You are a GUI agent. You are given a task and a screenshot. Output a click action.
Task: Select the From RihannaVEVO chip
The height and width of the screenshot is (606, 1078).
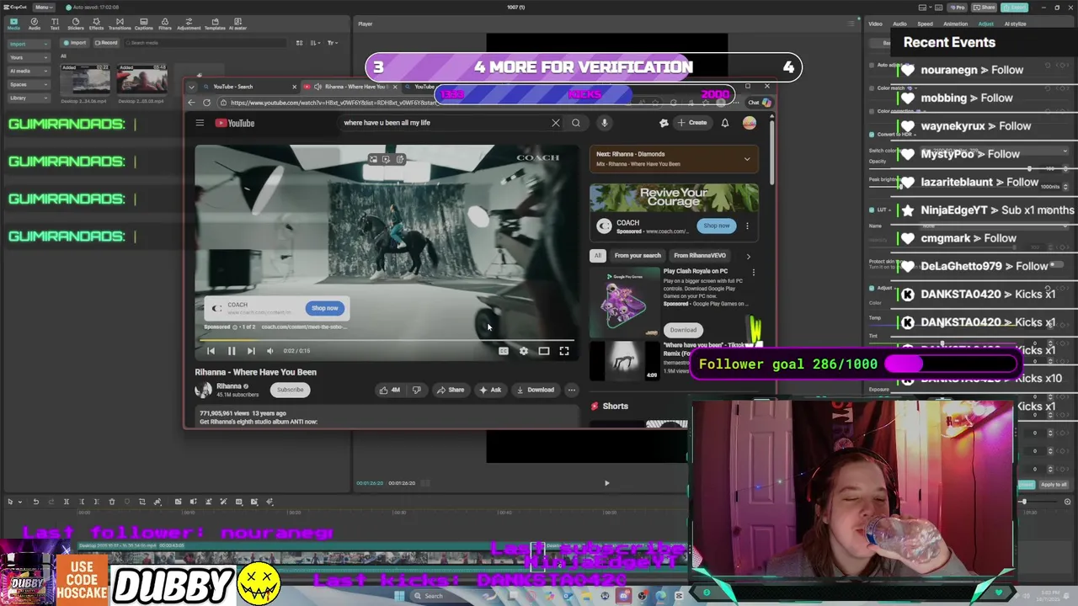point(700,255)
